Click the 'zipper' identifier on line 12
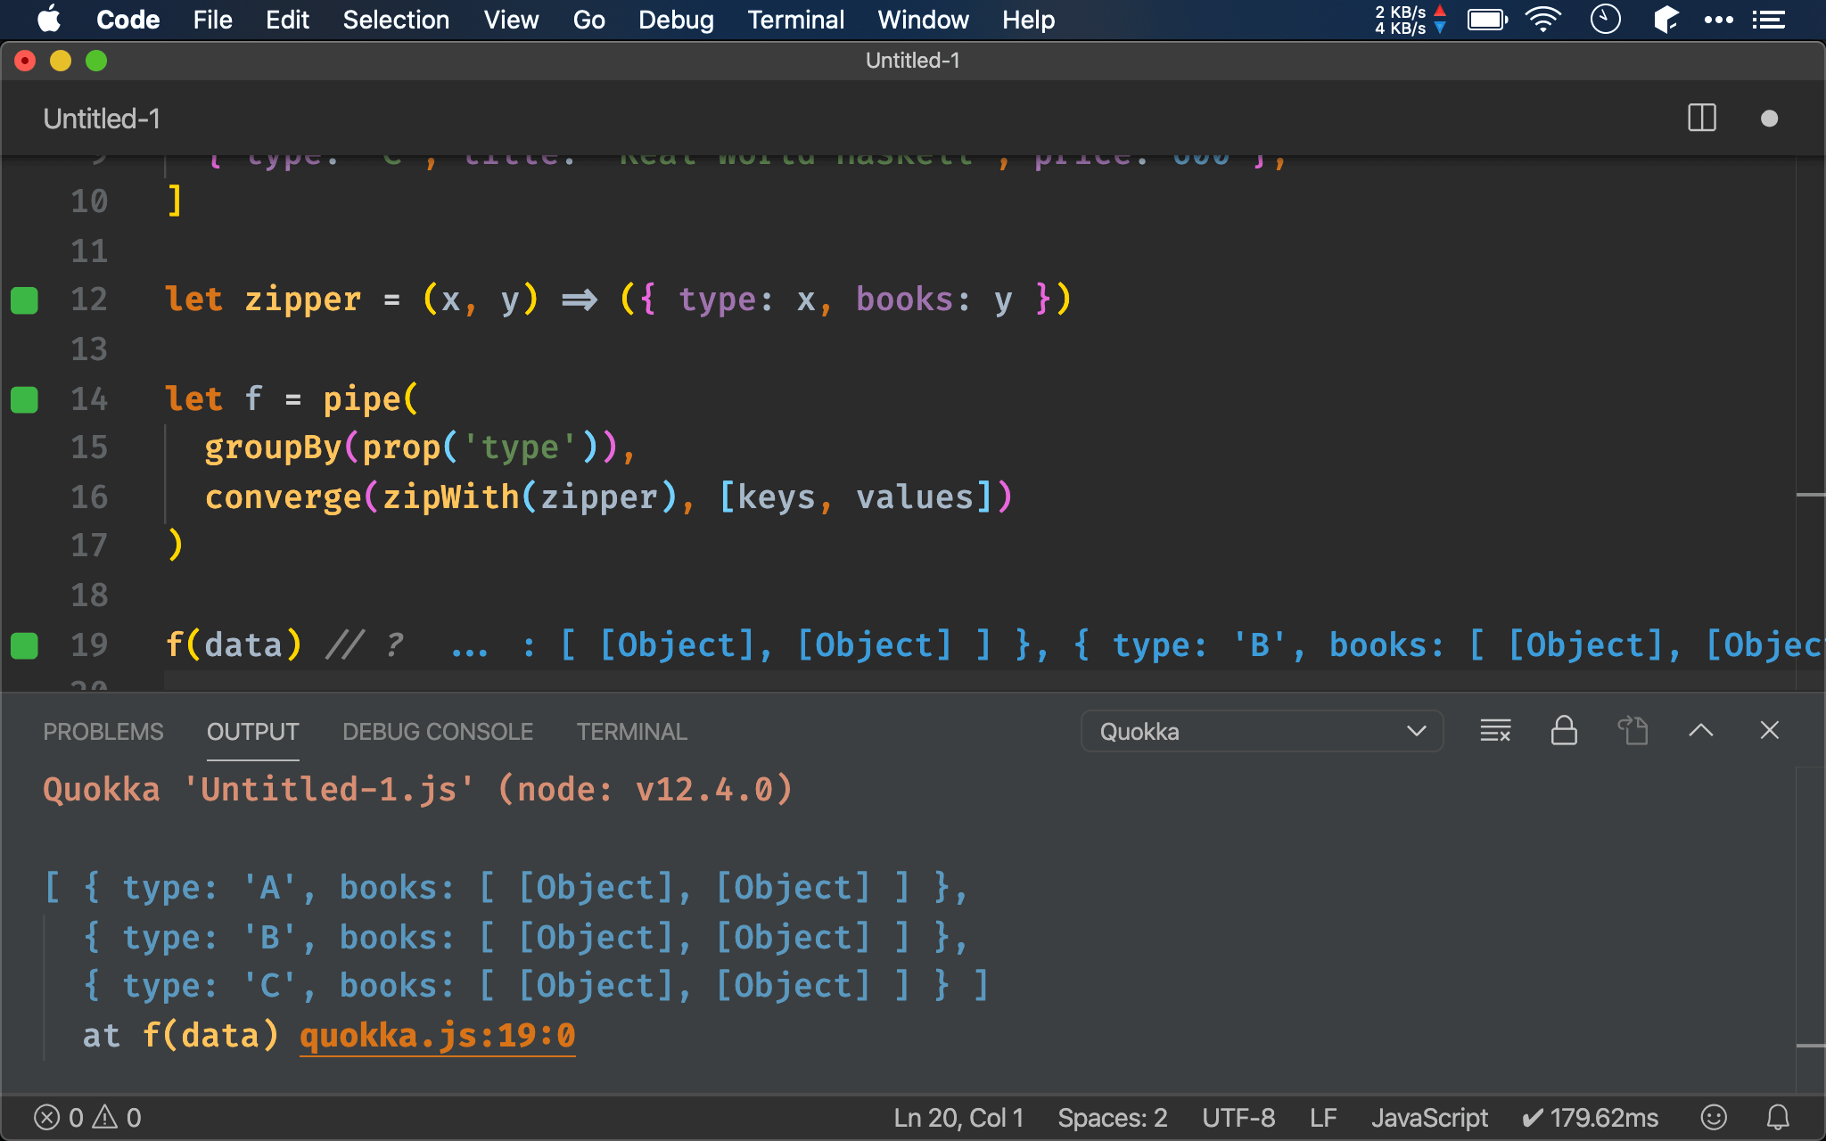The height and width of the screenshot is (1141, 1826). pos(302,300)
